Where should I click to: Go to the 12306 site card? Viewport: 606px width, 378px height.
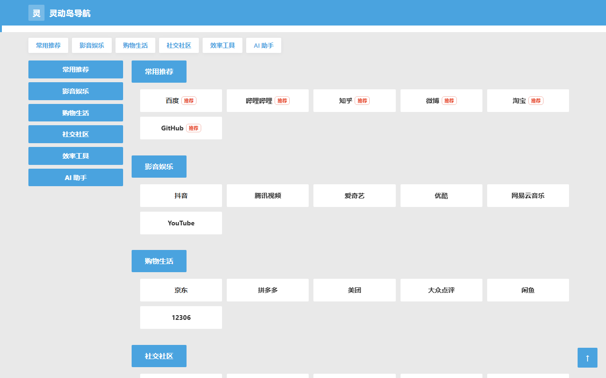pyautogui.click(x=181, y=318)
